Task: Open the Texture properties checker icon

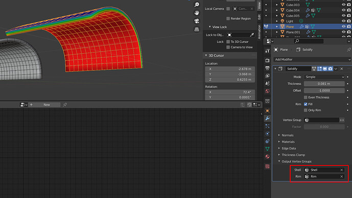Action: point(267,166)
